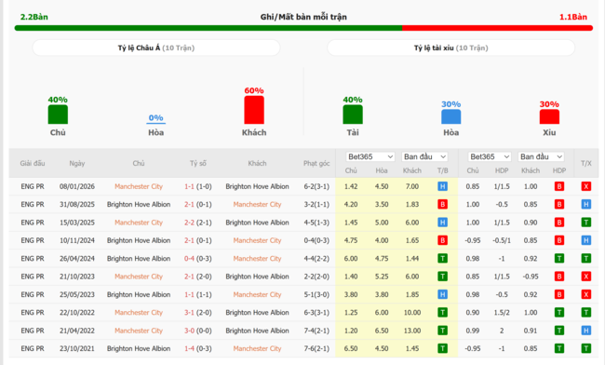Image resolution: width=605 pixels, height=365 pixels.
Task: Click the T/X column T badge in 22/10/2022 row
Action: point(586,313)
